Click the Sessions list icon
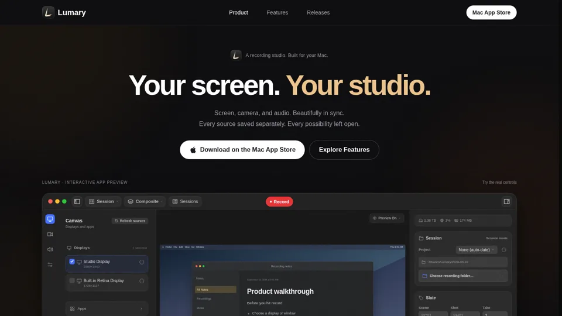The image size is (562, 316). pyautogui.click(x=175, y=201)
